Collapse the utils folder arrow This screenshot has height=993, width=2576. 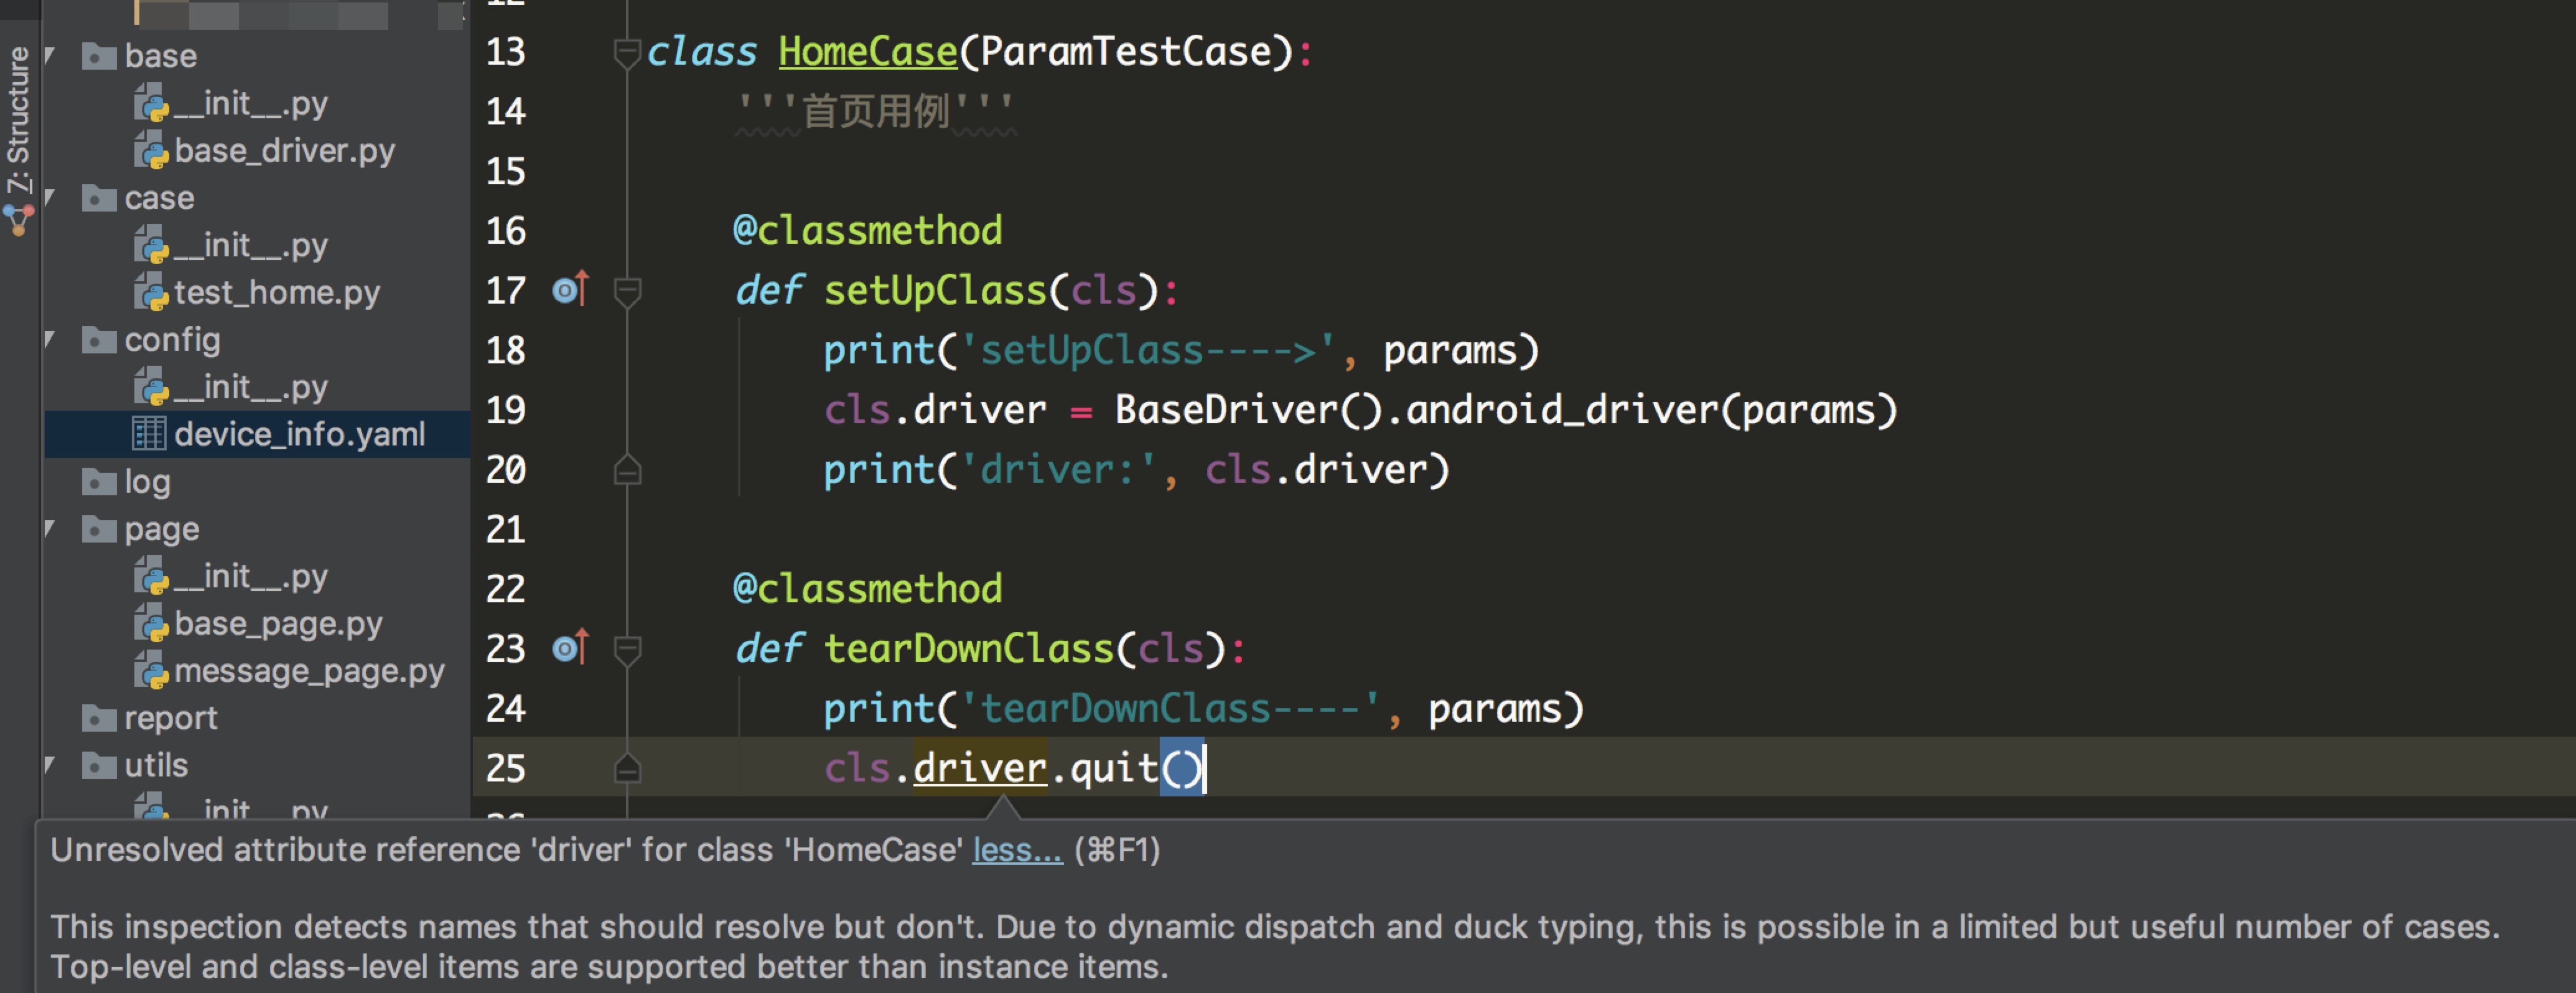click(x=50, y=765)
